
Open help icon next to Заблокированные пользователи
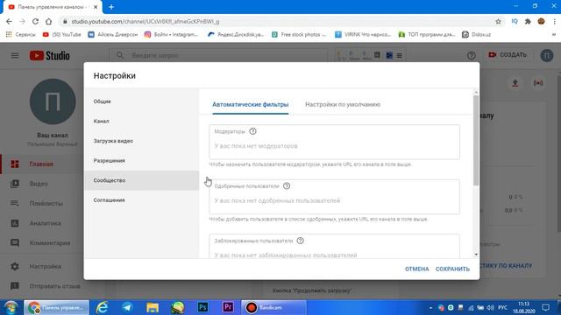[x=300, y=241]
